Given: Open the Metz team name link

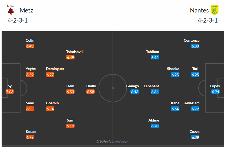Looking at the screenshot, I should pos(26,10).
